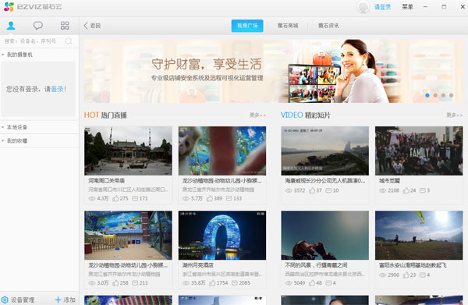Like the 湖州月亮酒店 stream thumbs-up
Screen dimensions: 468x305
pos(212,282)
